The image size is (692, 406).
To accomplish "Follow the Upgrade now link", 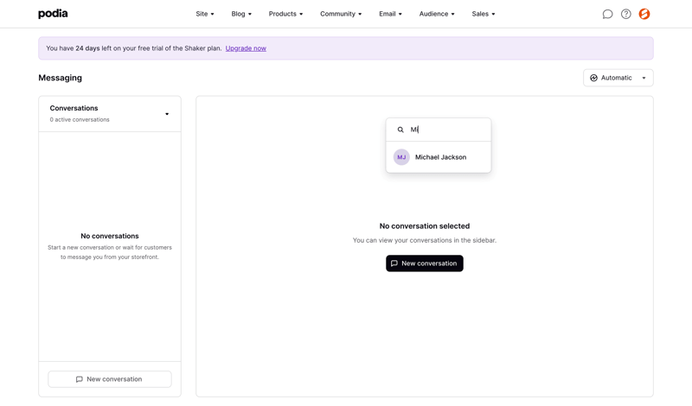I will pyautogui.click(x=246, y=48).
